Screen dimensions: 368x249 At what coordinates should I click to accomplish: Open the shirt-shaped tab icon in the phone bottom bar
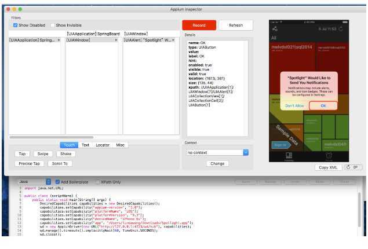329,156
